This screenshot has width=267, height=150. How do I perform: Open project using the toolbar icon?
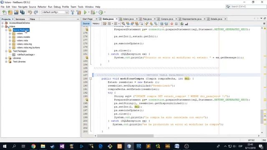[16, 12]
